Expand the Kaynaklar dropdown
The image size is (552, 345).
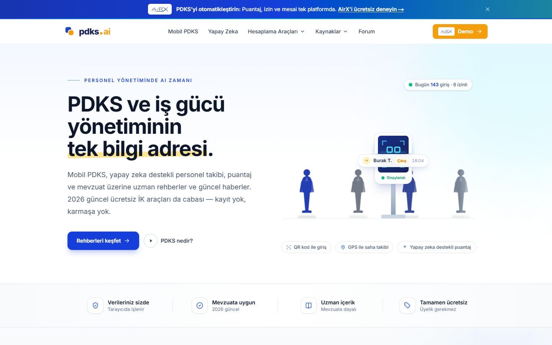331,31
